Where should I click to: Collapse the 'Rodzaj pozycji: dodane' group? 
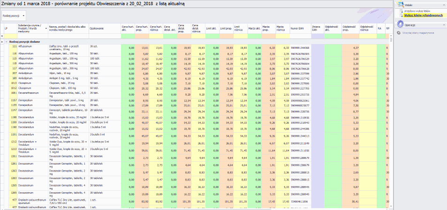pos(7,42)
